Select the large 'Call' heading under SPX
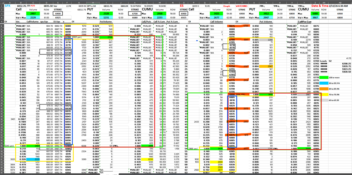Screen dimensions: 352x175 point(18,9)
